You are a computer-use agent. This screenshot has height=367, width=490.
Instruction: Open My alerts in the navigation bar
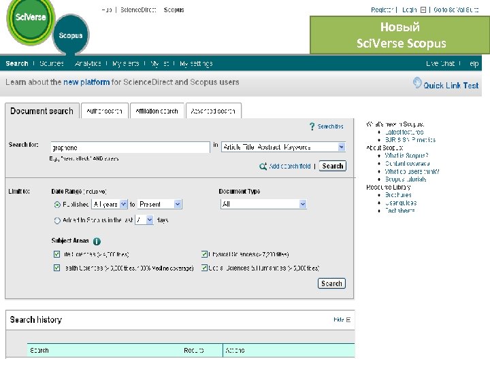coord(126,64)
